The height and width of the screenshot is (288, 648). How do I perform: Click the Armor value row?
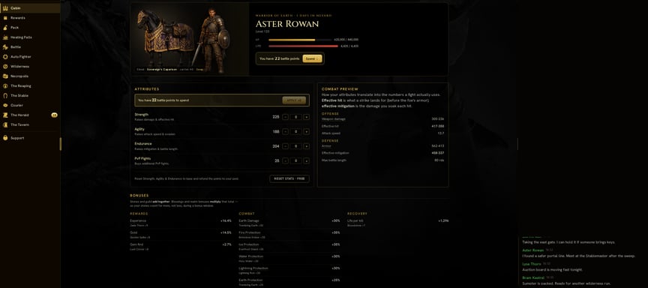coord(382,145)
